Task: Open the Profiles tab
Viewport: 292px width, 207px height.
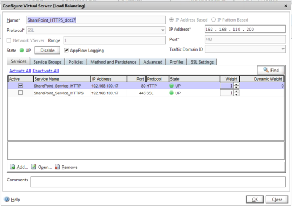Action: point(177,62)
